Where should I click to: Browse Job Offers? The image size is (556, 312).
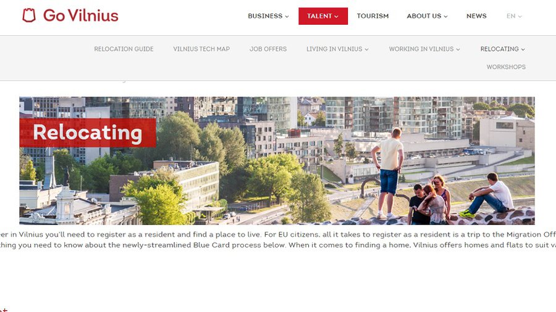tap(268, 49)
